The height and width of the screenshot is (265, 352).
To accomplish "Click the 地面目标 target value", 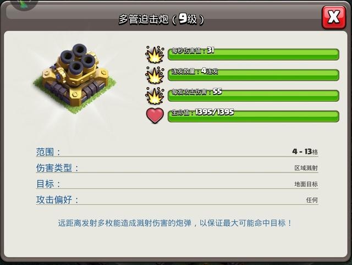I will (306, 184).
